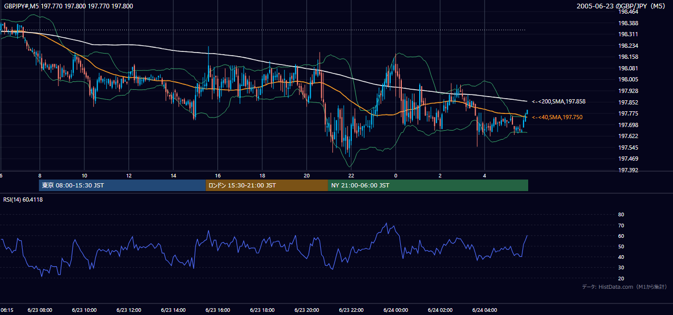Screen dimensions: 673x315
Task: Select the NY 21:00-06:00 JST session bar
Action: tap(428, 185)
